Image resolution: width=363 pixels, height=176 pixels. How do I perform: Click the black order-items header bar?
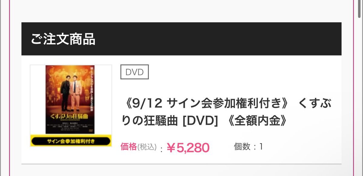[x=181, y=39]
